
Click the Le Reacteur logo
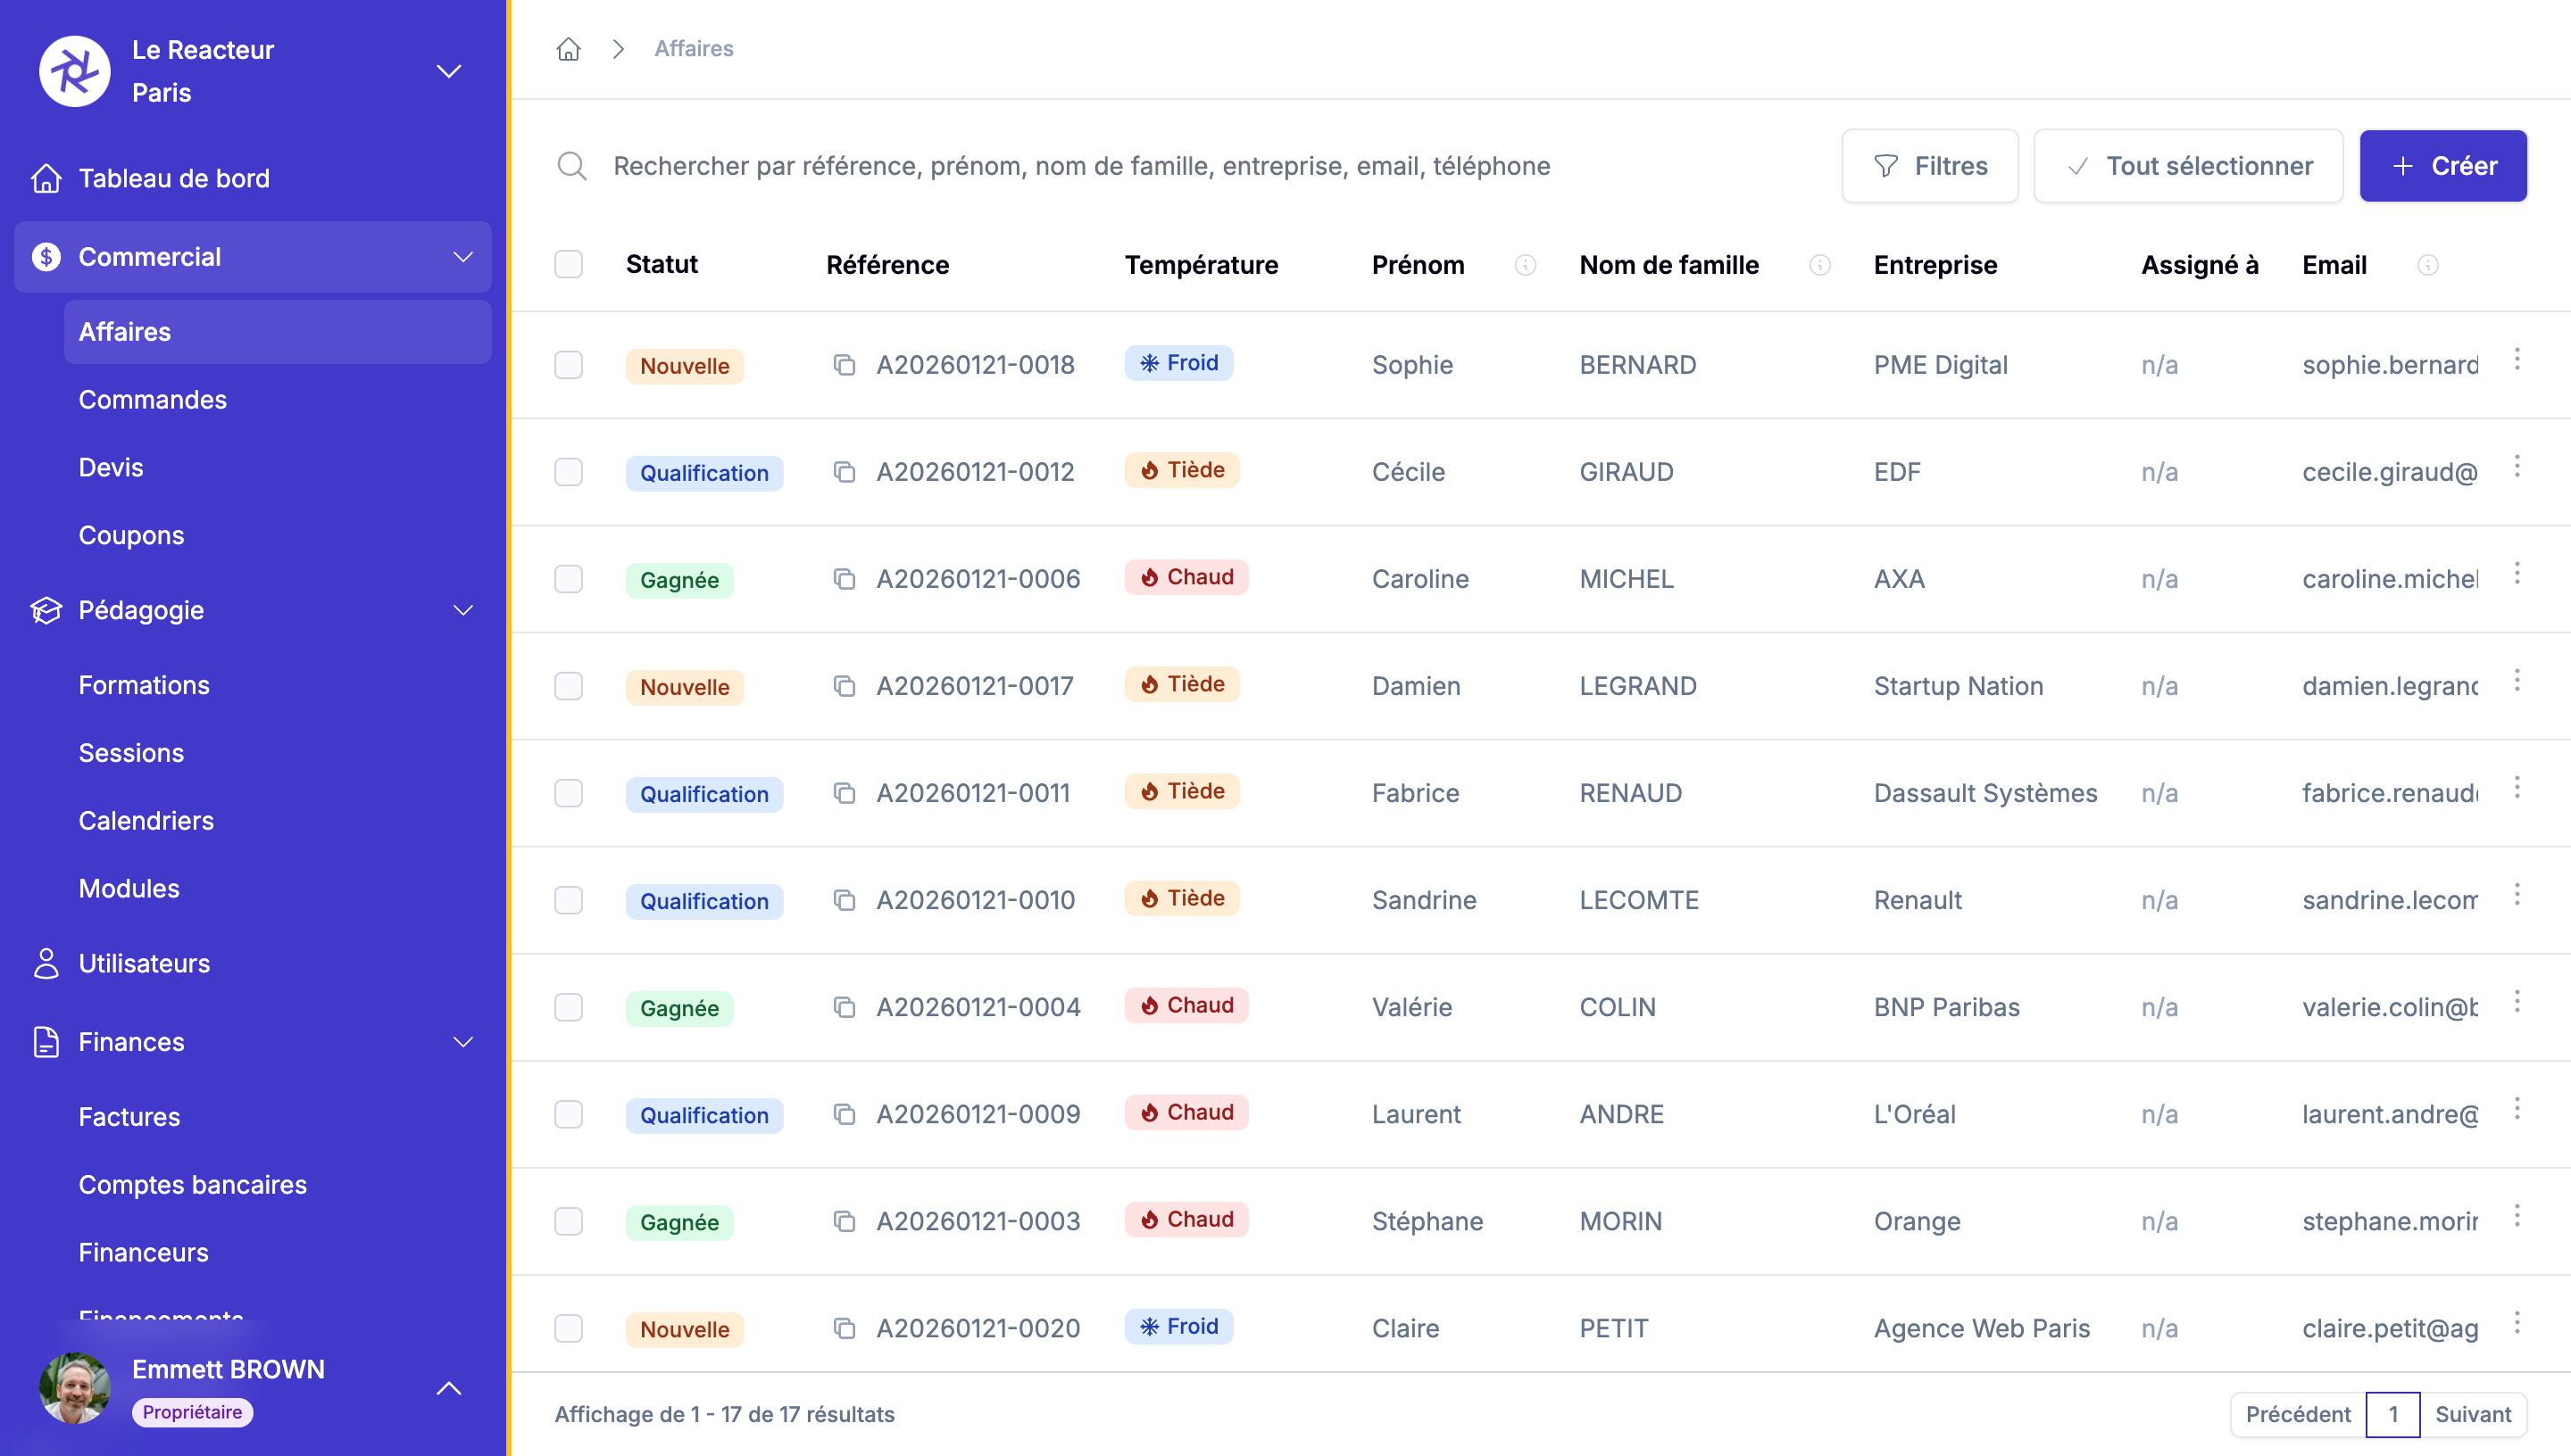coord(74,71)
